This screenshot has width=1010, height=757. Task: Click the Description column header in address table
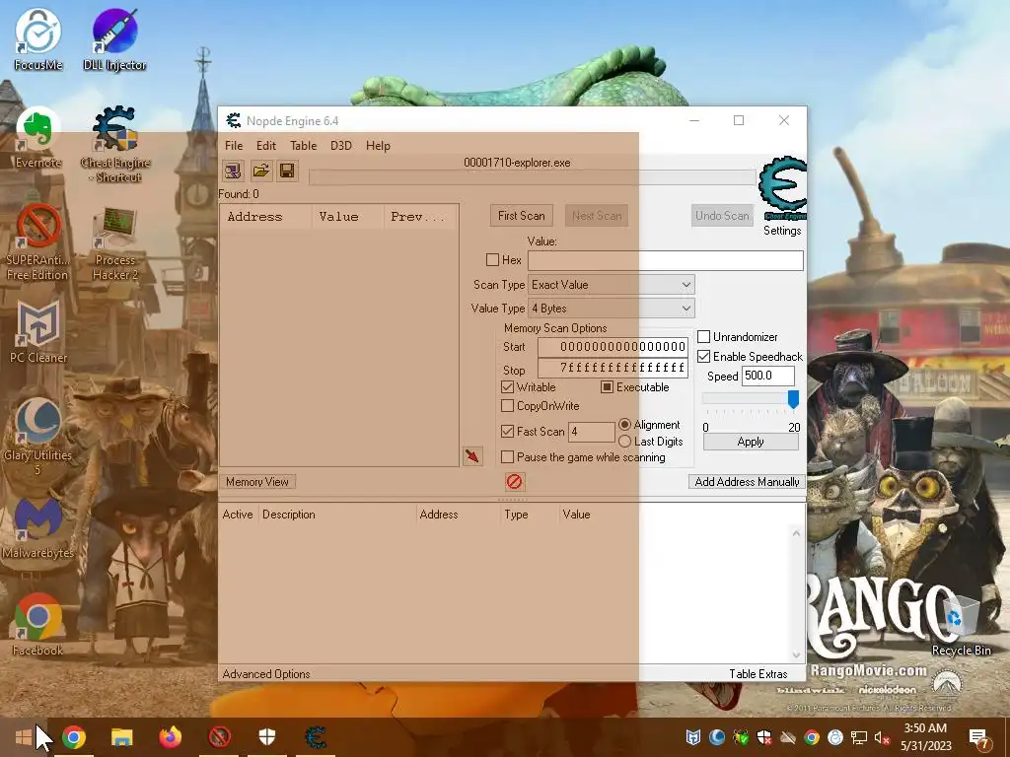pyautogui.click(x=338, y=515)
